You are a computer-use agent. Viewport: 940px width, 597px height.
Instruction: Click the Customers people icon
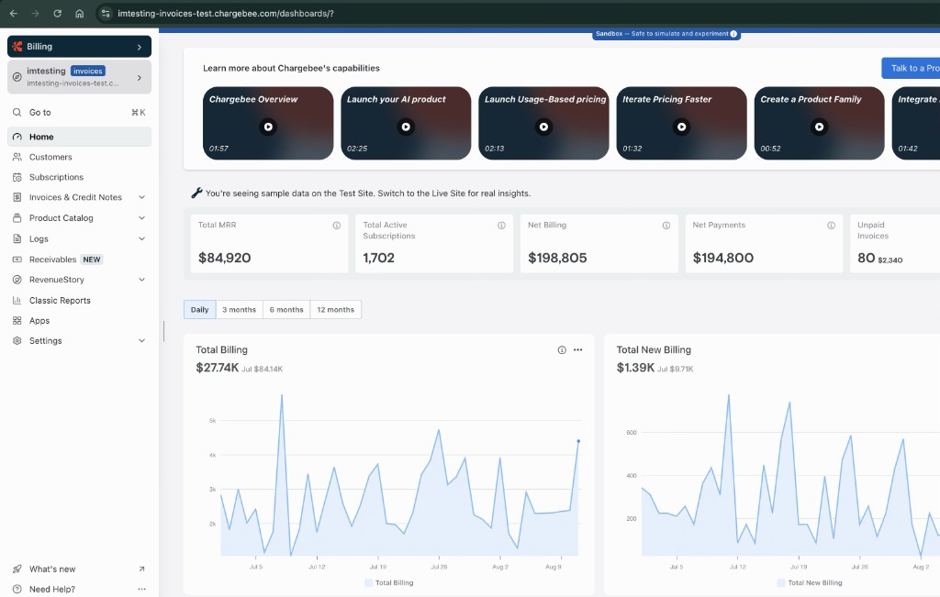click(x=17, y=157)
